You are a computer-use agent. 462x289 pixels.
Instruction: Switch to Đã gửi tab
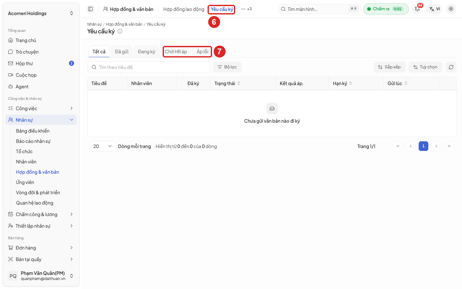(122, 52)
